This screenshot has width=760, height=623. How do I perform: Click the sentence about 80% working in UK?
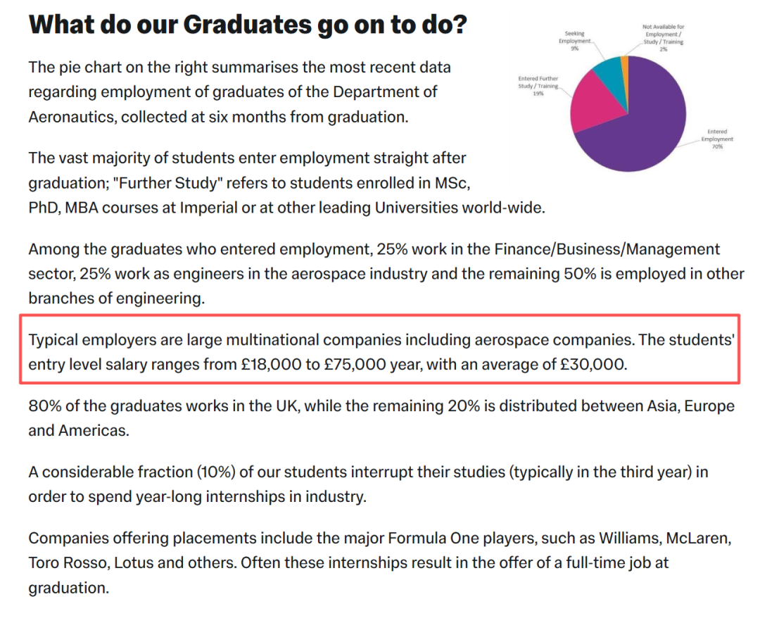pos(381,418)
